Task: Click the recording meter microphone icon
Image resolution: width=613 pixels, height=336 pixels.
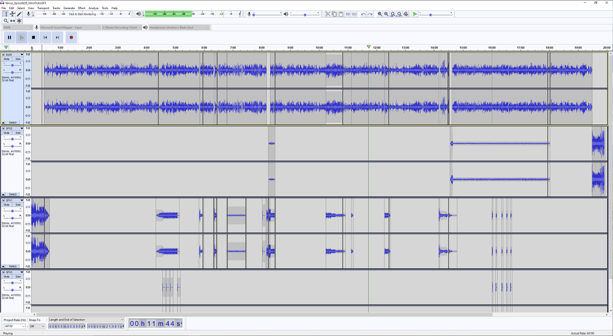Action: click(29, 14)
